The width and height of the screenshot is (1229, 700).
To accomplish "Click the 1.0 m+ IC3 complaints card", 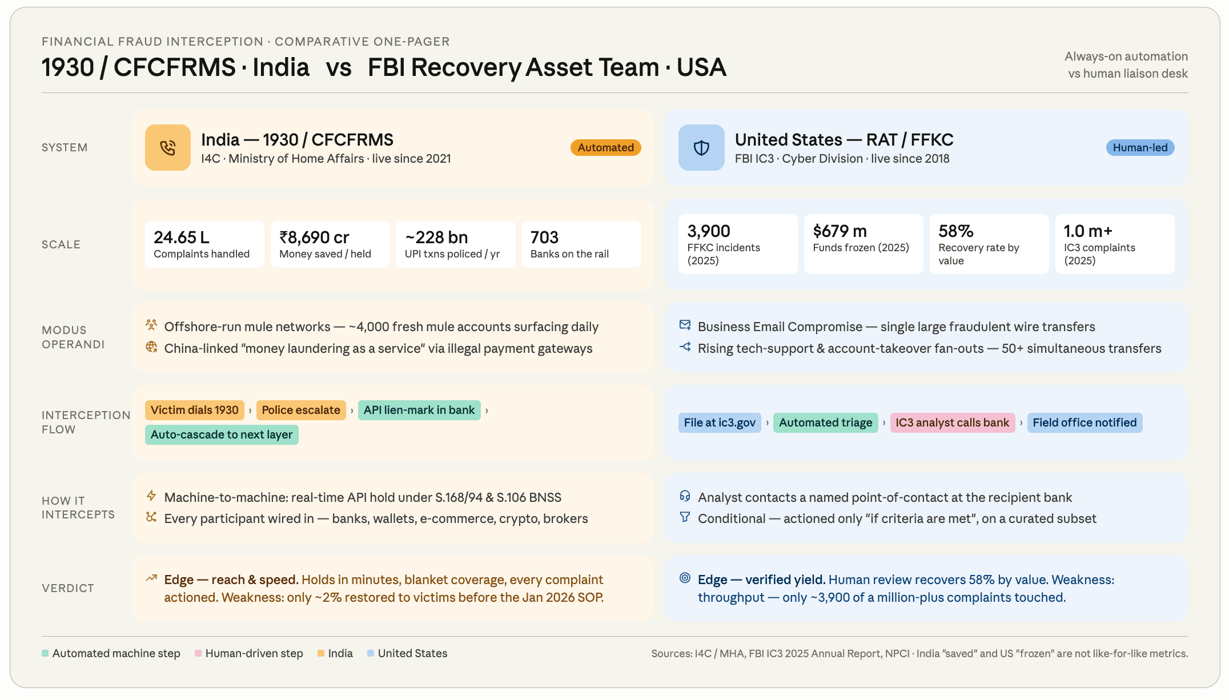I will (x=1115, y=244).
